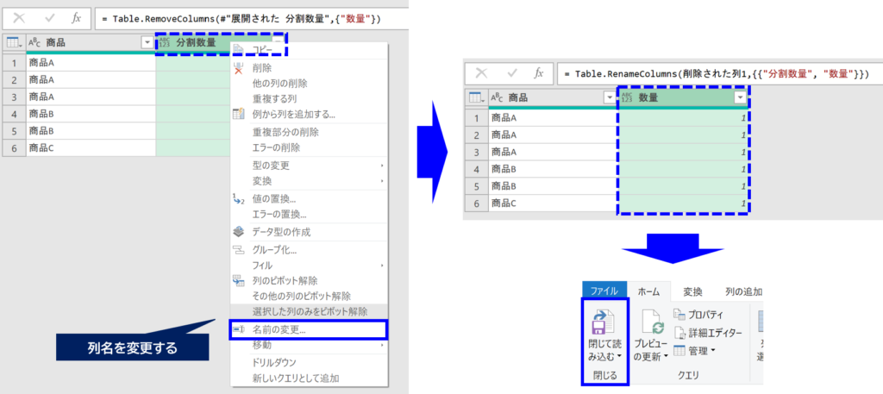Image resolution: width=883 pixels, height=394 pixels.
Task: Select row number 6 in the 分割数量 table
Action: coord(14,148)
